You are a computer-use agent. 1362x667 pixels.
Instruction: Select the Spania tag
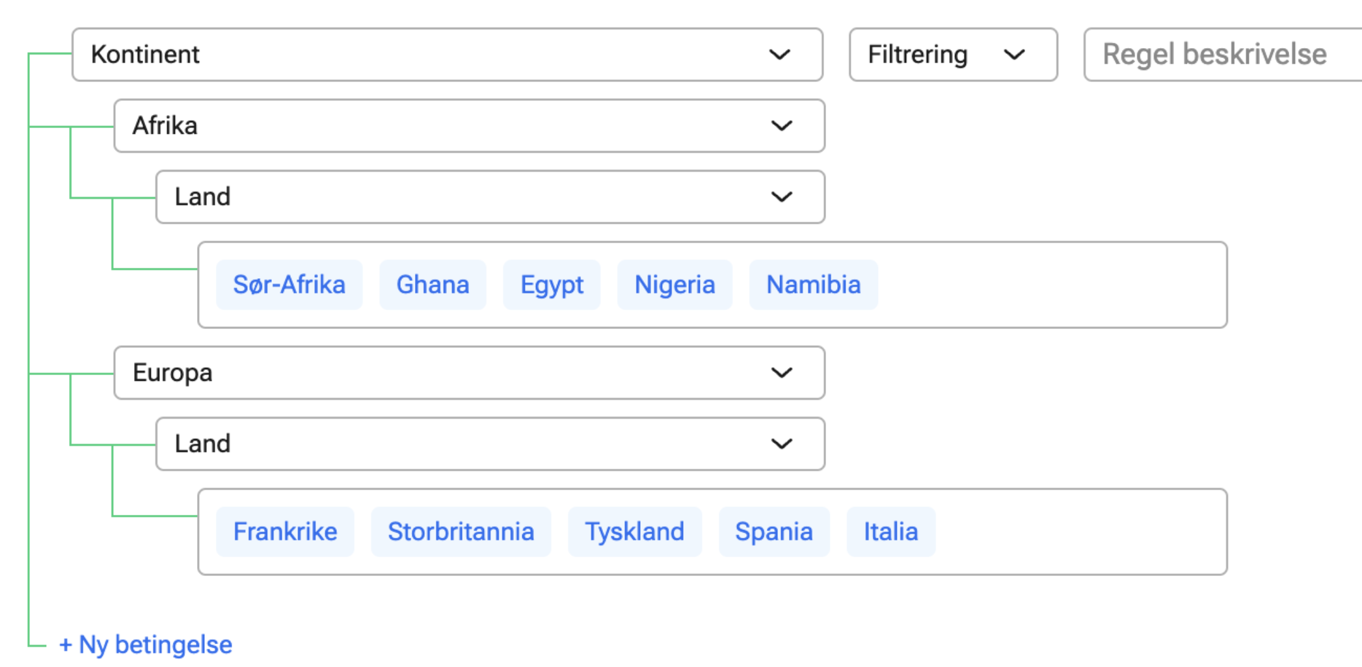773,532
